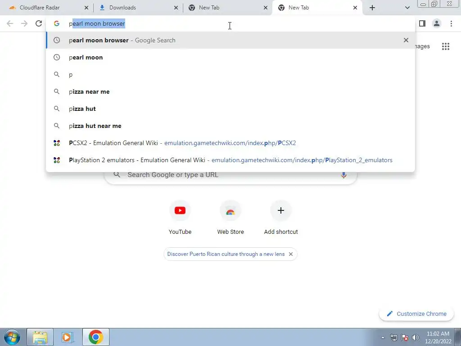Open the Action Center flag icon
This screenshot has width=461, height=346.
(405, 337)
